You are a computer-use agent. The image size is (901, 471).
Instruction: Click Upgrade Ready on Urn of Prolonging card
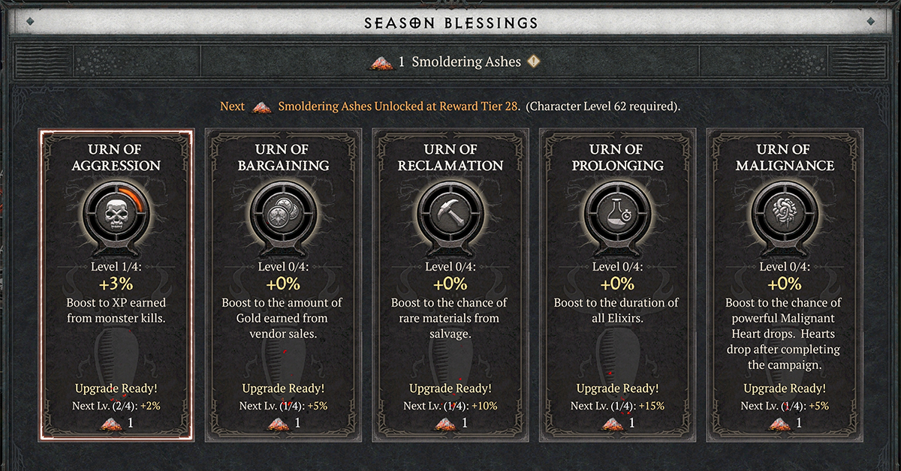coord(617,388)
